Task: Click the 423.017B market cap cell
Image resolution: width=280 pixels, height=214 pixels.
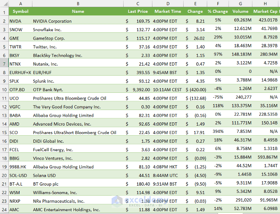Action: [266, 20]
